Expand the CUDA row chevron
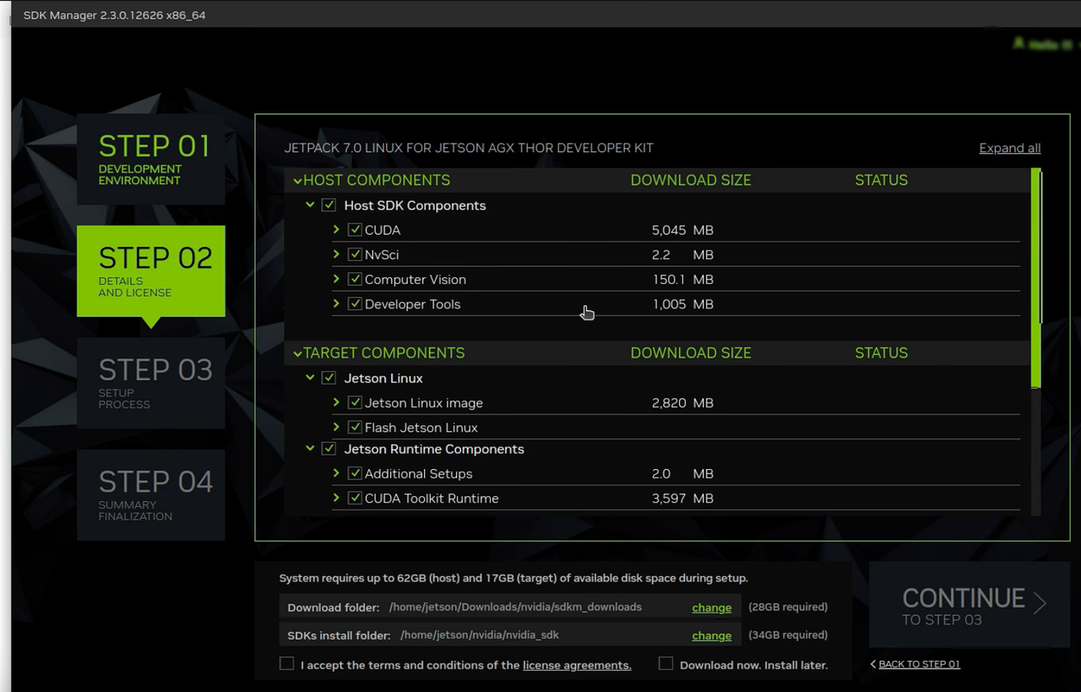The width and height of the screenshot is (1081, 692). pos(336,229)
